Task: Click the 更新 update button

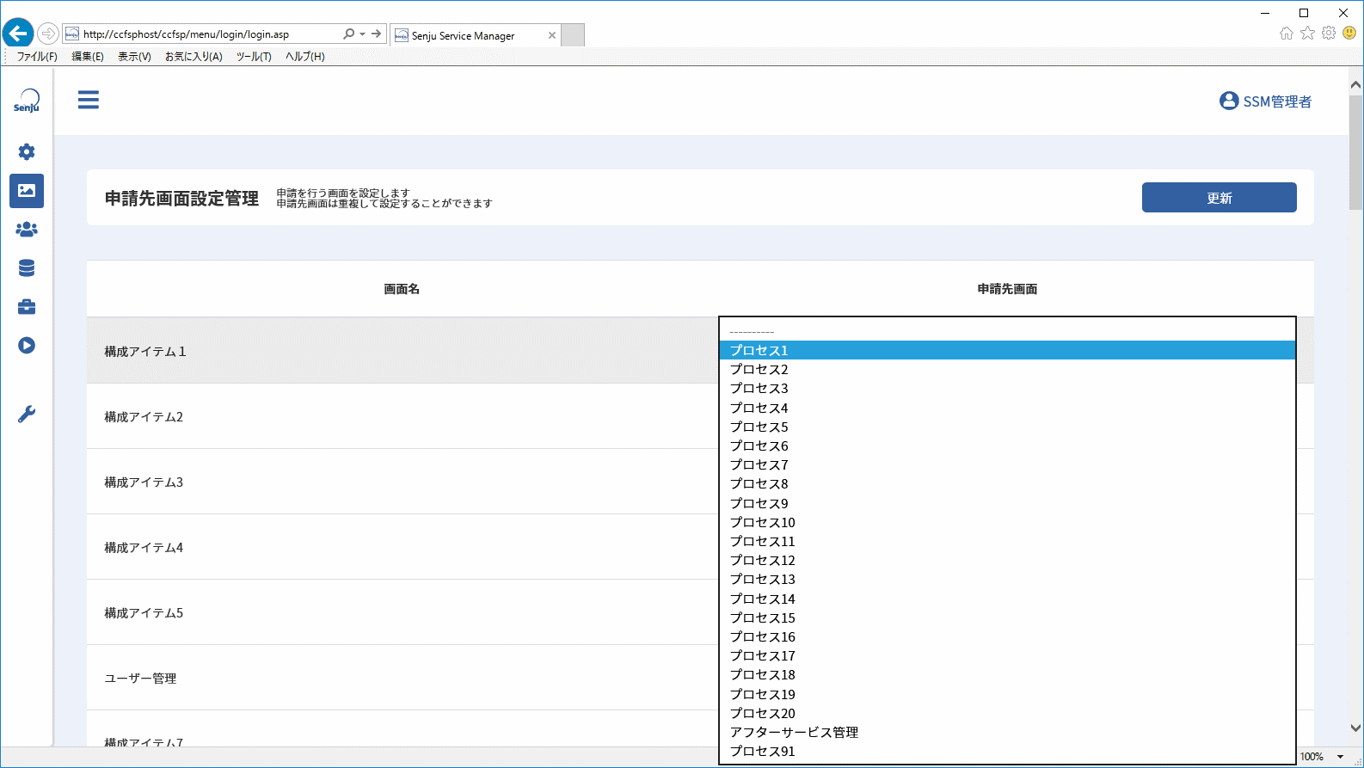Action: [x=1219, y=198]
